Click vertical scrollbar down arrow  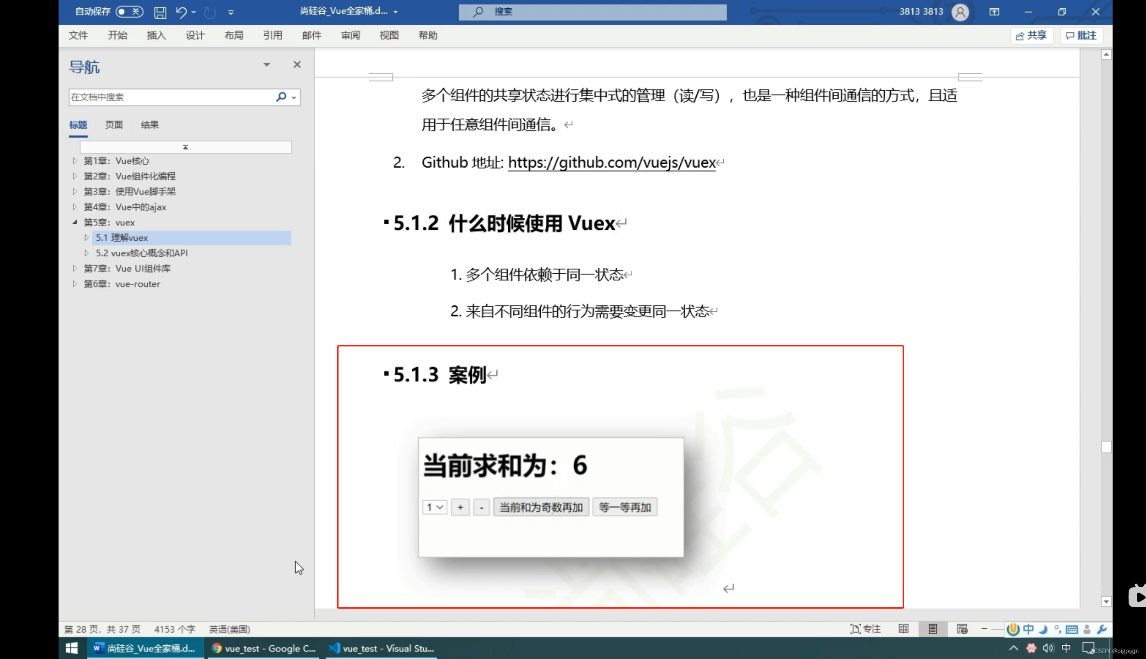[1106, 601]
